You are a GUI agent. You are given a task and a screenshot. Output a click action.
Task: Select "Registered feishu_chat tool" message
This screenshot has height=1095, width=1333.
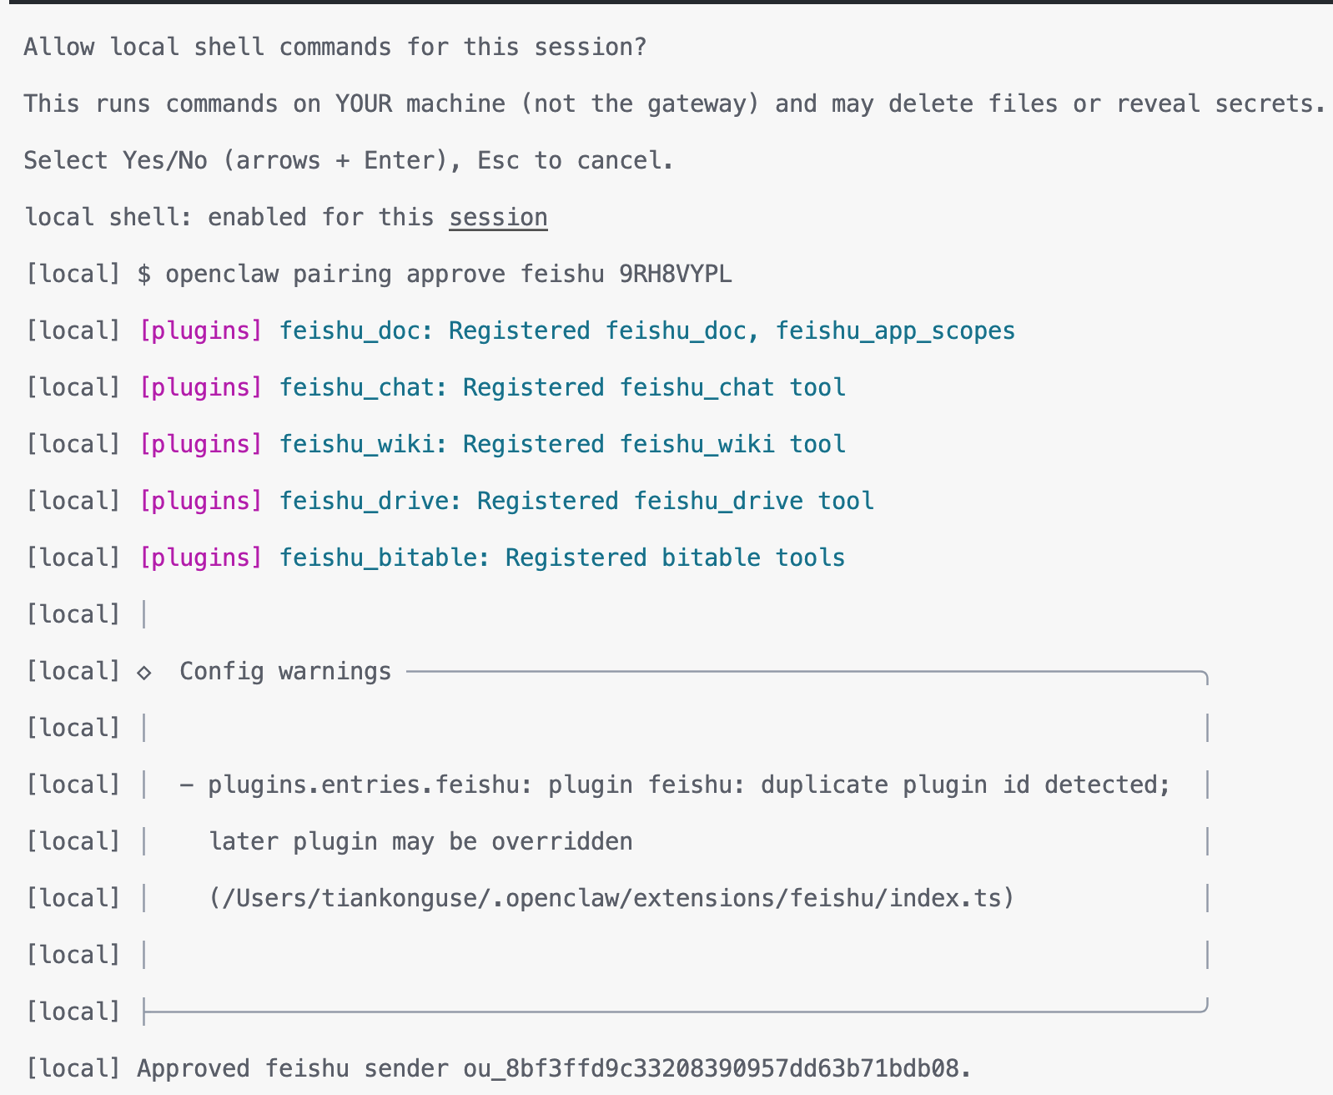coord(654,388)
